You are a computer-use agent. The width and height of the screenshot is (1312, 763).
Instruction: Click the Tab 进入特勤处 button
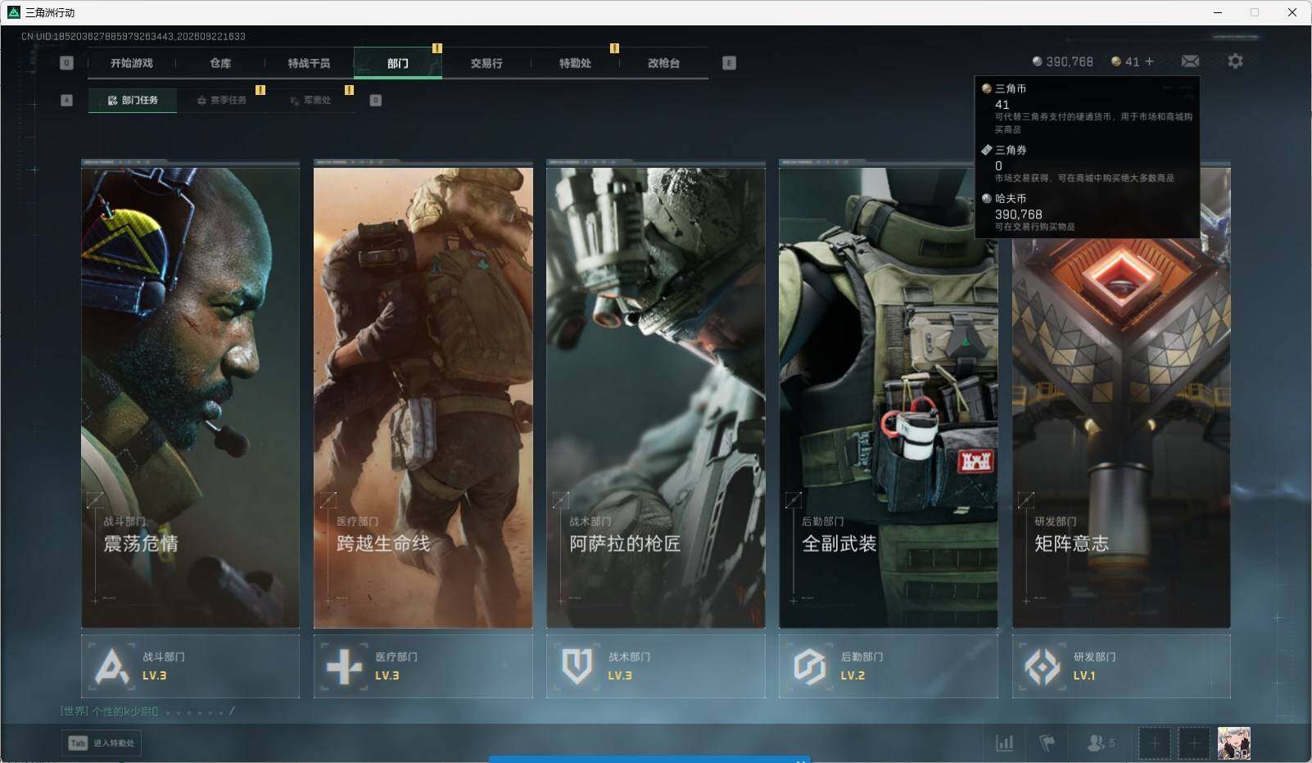102,743
